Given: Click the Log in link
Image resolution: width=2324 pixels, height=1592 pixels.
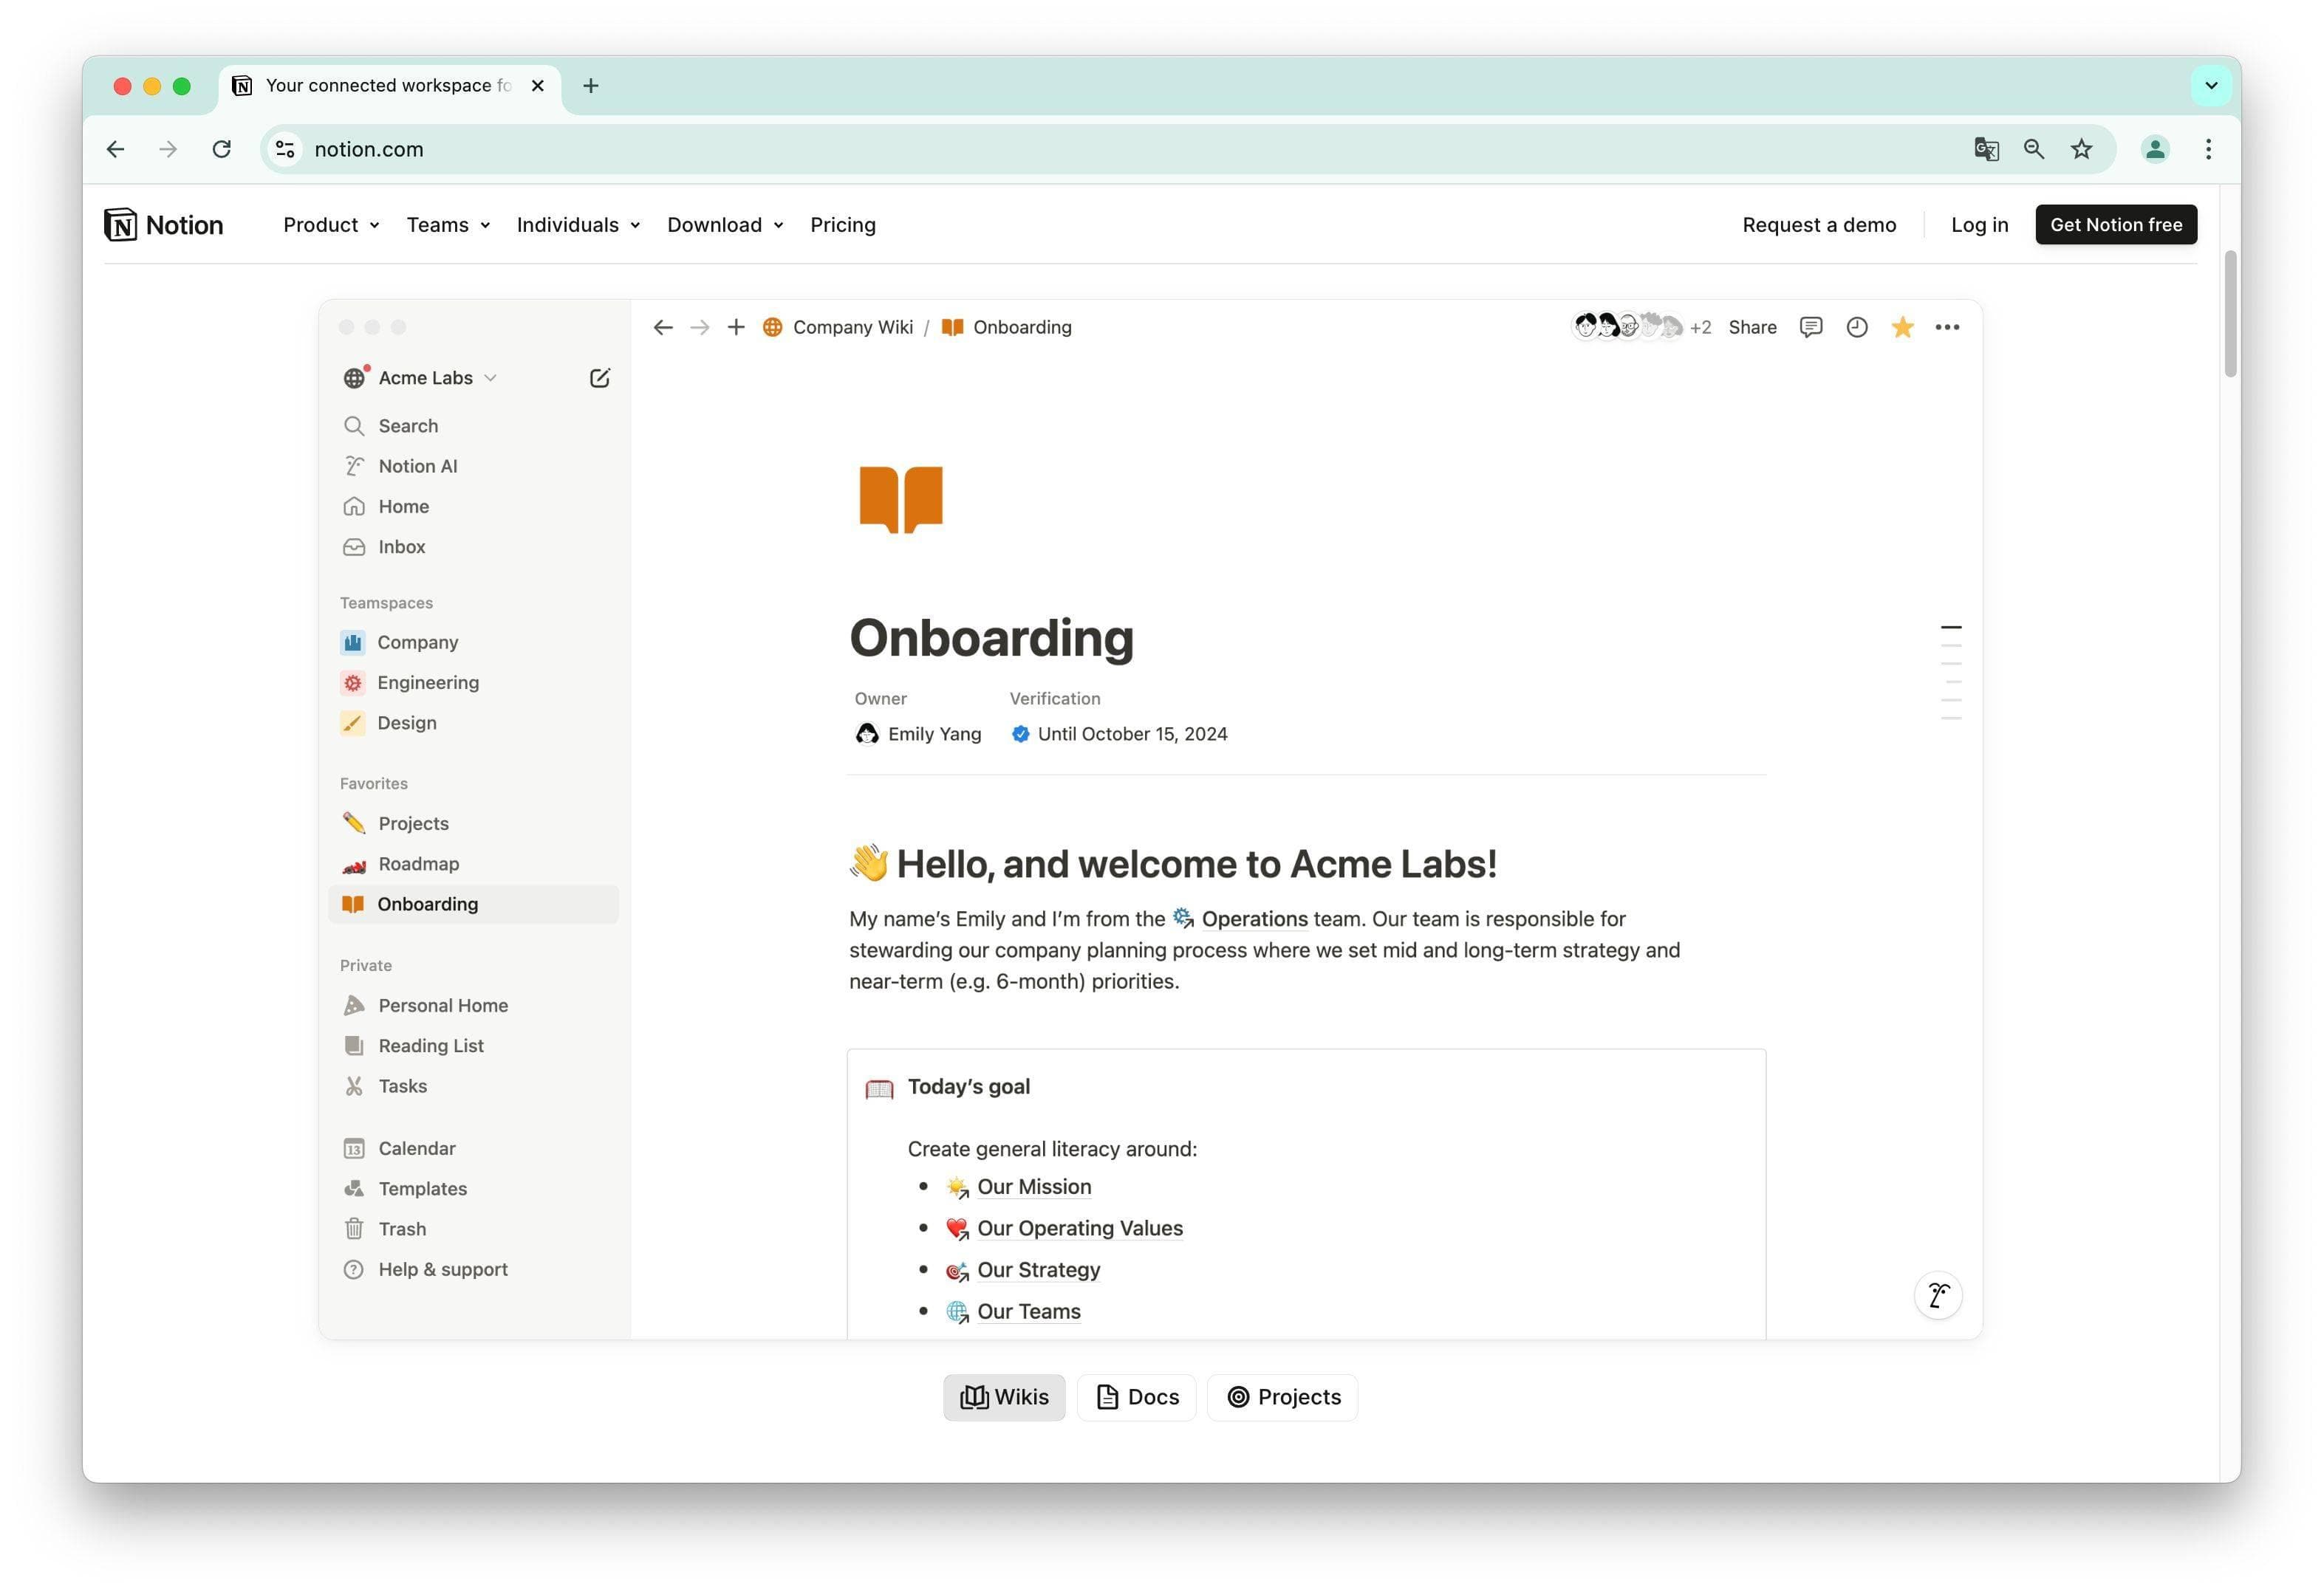Looking at the screenshot, I should (1979, 225).
